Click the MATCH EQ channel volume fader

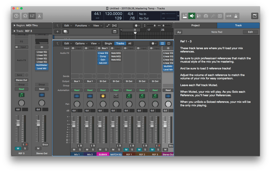[113, 124]
